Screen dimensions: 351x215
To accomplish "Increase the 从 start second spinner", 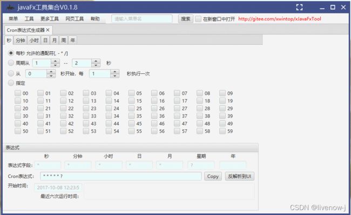I will tap(51, 72).
